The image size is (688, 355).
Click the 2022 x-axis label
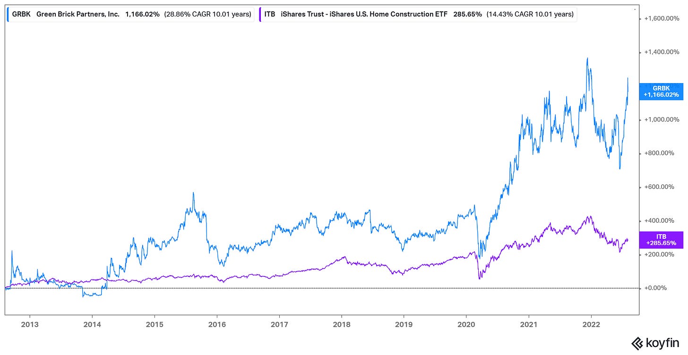click(x=591, y=325)
